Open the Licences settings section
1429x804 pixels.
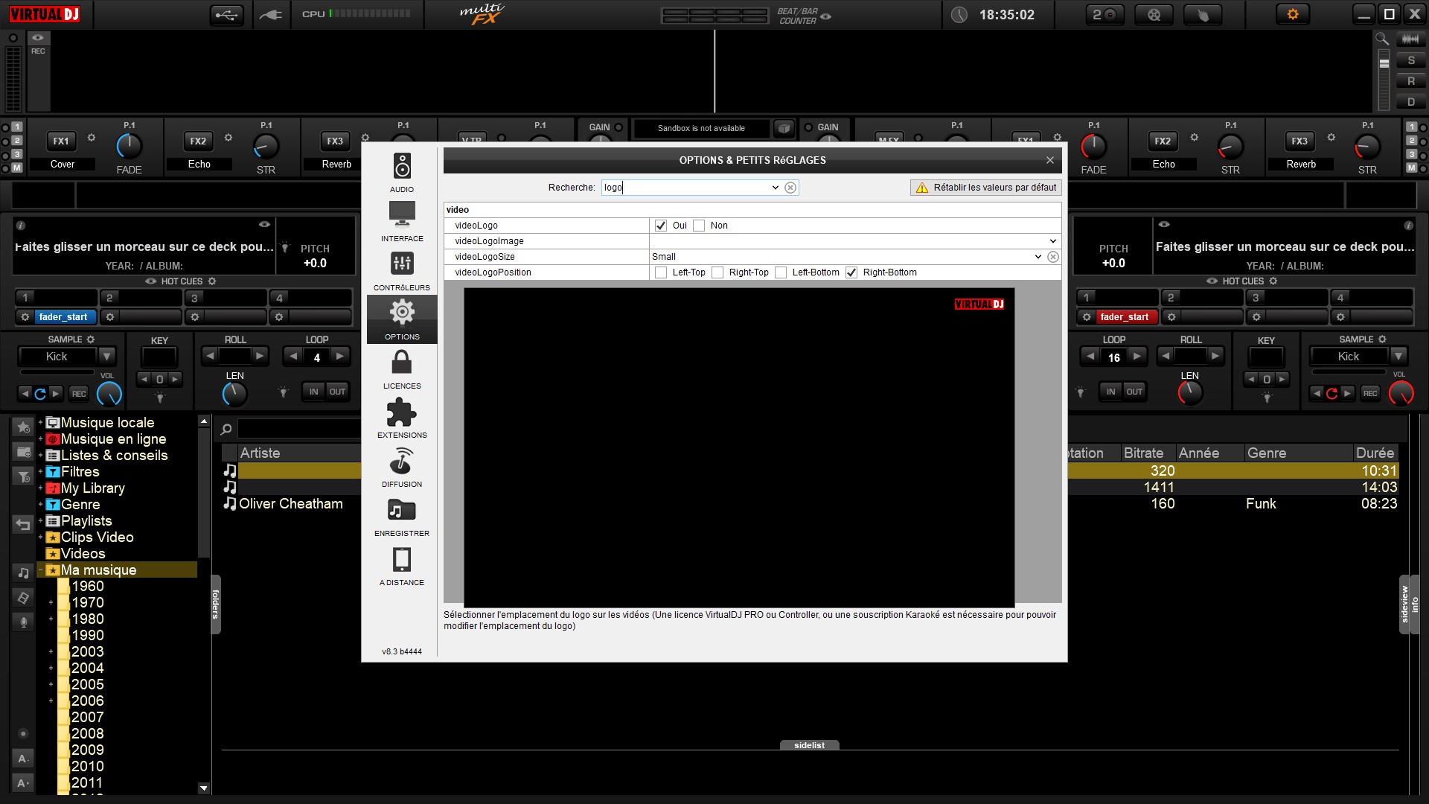tap(402, 368)
